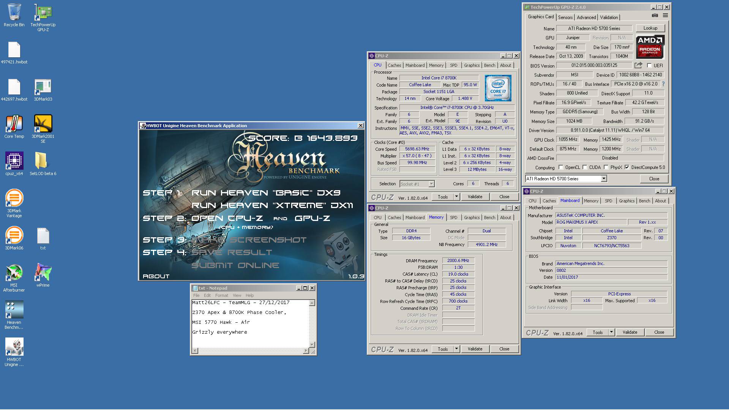Select the 497421.hwbot file icon
Image resolution: width=729 pixels, height=410 pixels.
(14, 53)
